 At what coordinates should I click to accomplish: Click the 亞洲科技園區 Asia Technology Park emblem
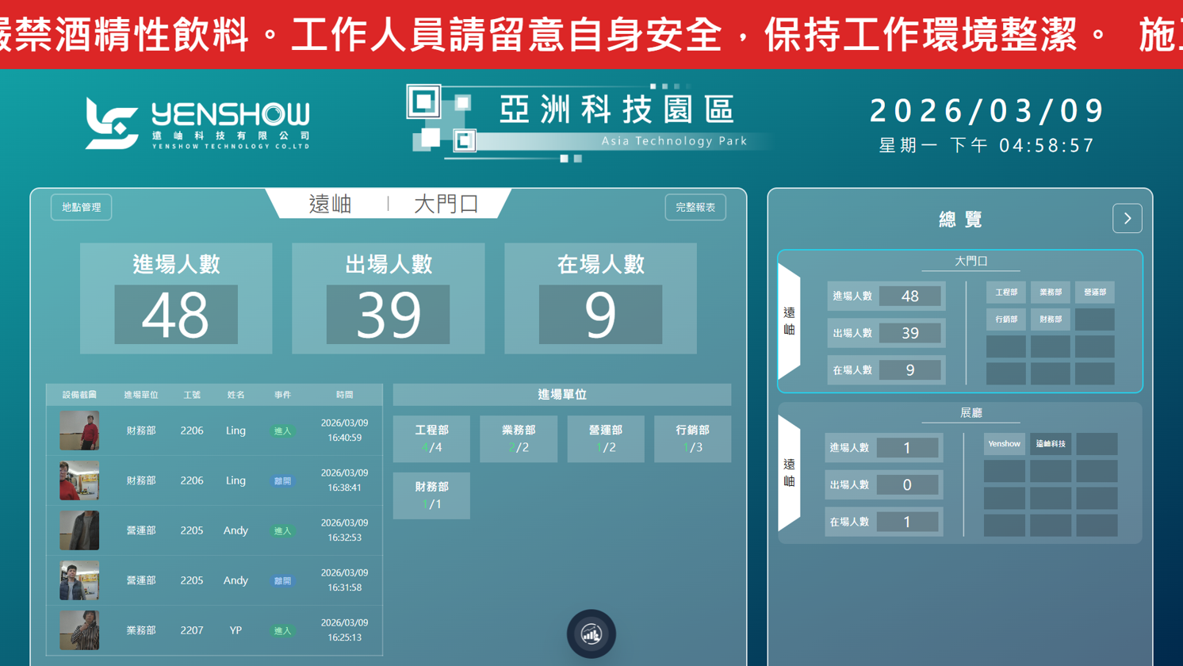588,123
